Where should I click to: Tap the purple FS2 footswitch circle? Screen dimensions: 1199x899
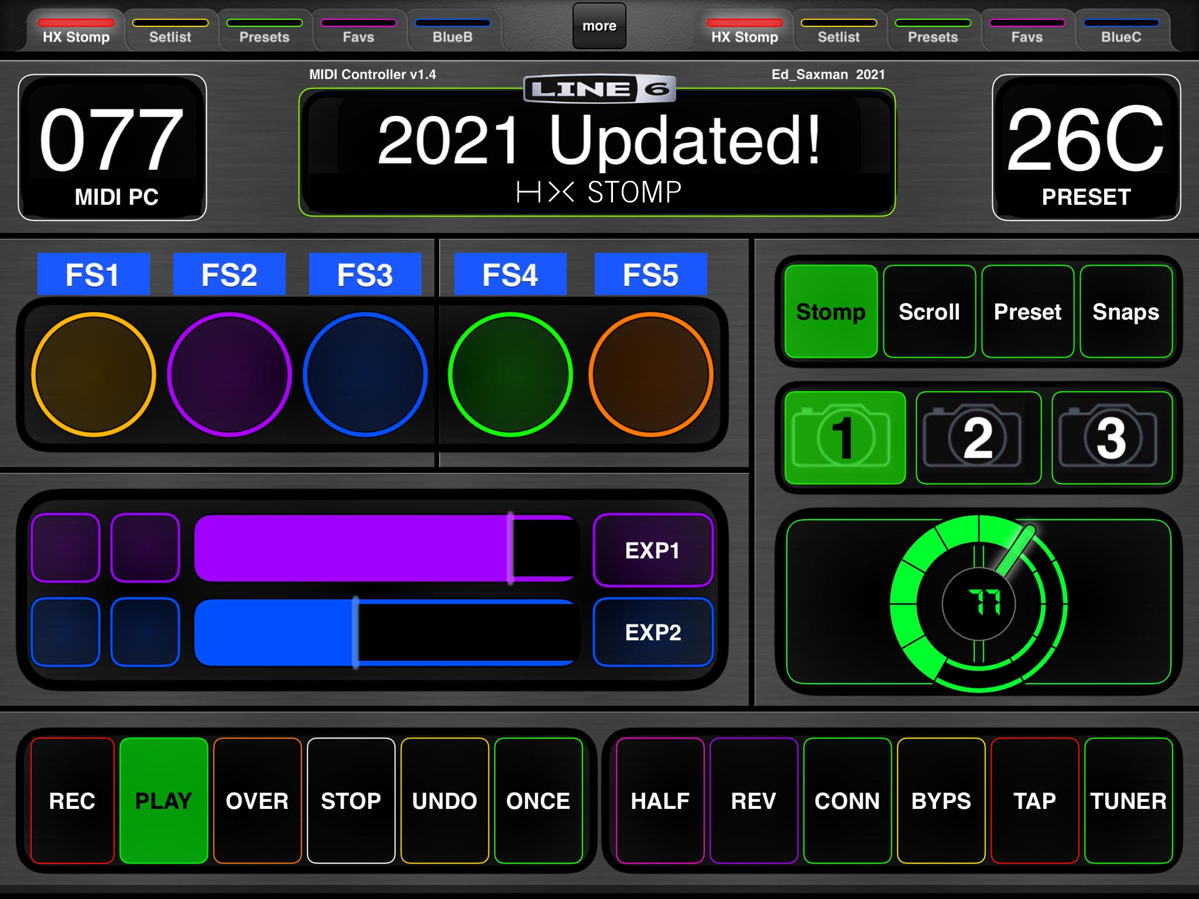point(229,375)
